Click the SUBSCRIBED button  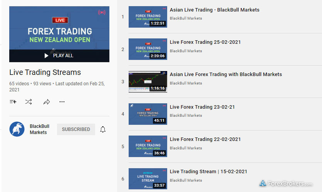pyautogui.click(x=76, y=129)
